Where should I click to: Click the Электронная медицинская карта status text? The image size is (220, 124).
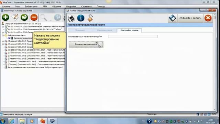[x=17, y=114]
